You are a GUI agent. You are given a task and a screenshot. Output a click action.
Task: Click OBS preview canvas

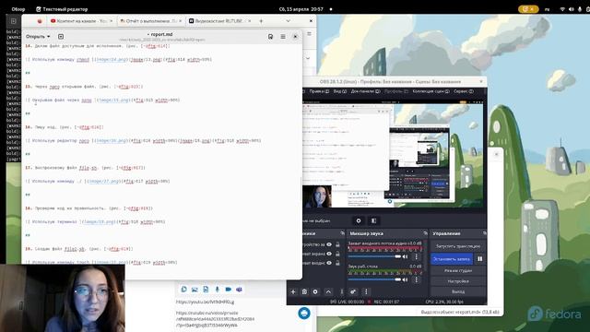click(x=393, y=154)
